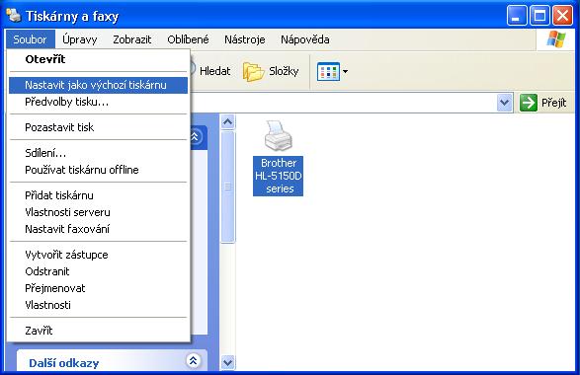580x375 pixels.
Task: Click the sidebar scrollbar down arrow
Action: (x=228, y=362)
